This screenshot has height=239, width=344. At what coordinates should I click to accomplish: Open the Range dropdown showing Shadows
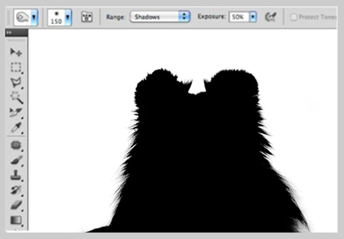pyautogui.click(x=160, y=17)
